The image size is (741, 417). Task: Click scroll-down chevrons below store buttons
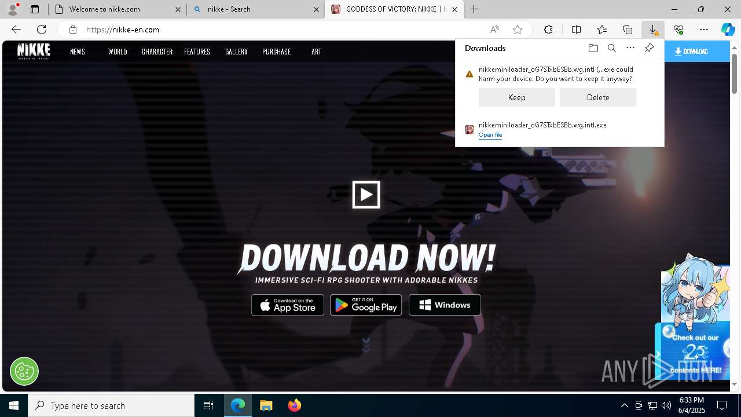(366, 345)
